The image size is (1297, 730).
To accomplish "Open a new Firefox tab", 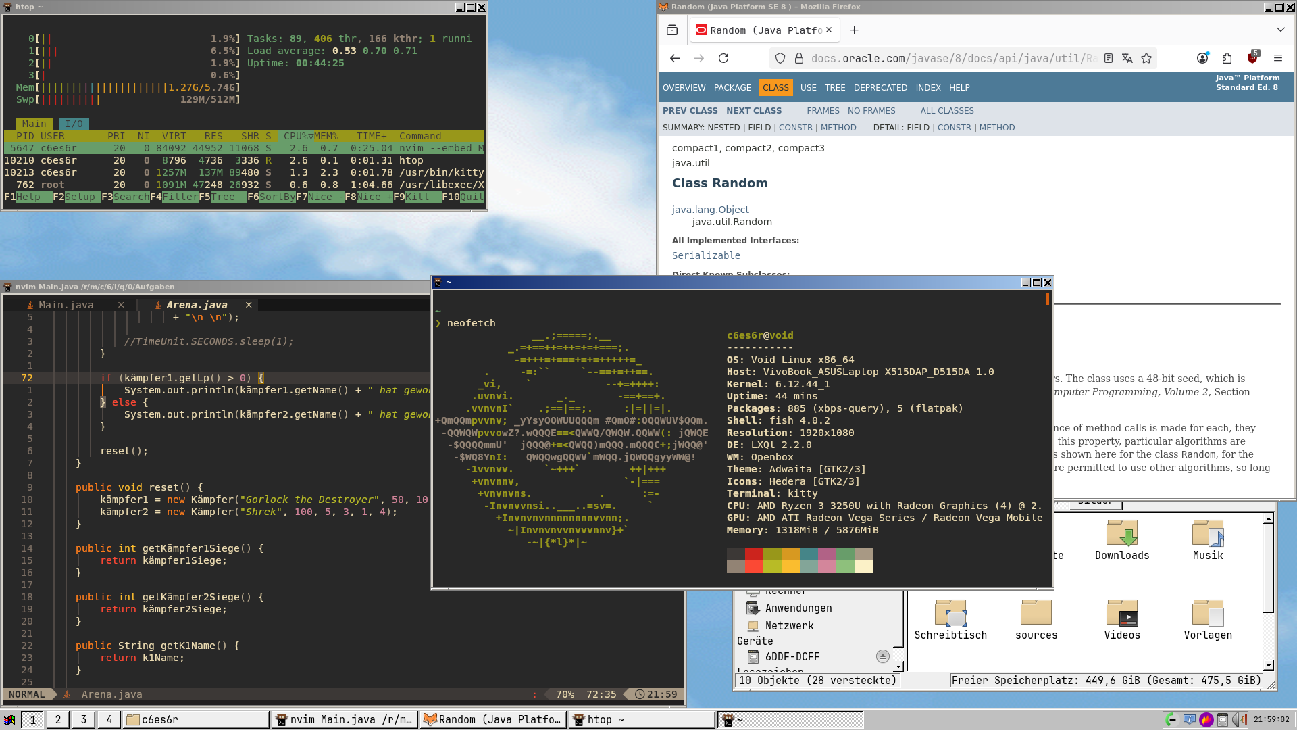I will pos(854,30).
